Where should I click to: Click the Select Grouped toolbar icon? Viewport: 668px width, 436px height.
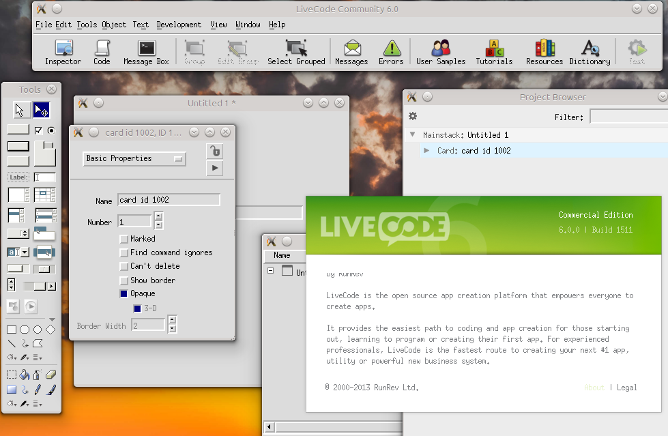tap(296, 52)
